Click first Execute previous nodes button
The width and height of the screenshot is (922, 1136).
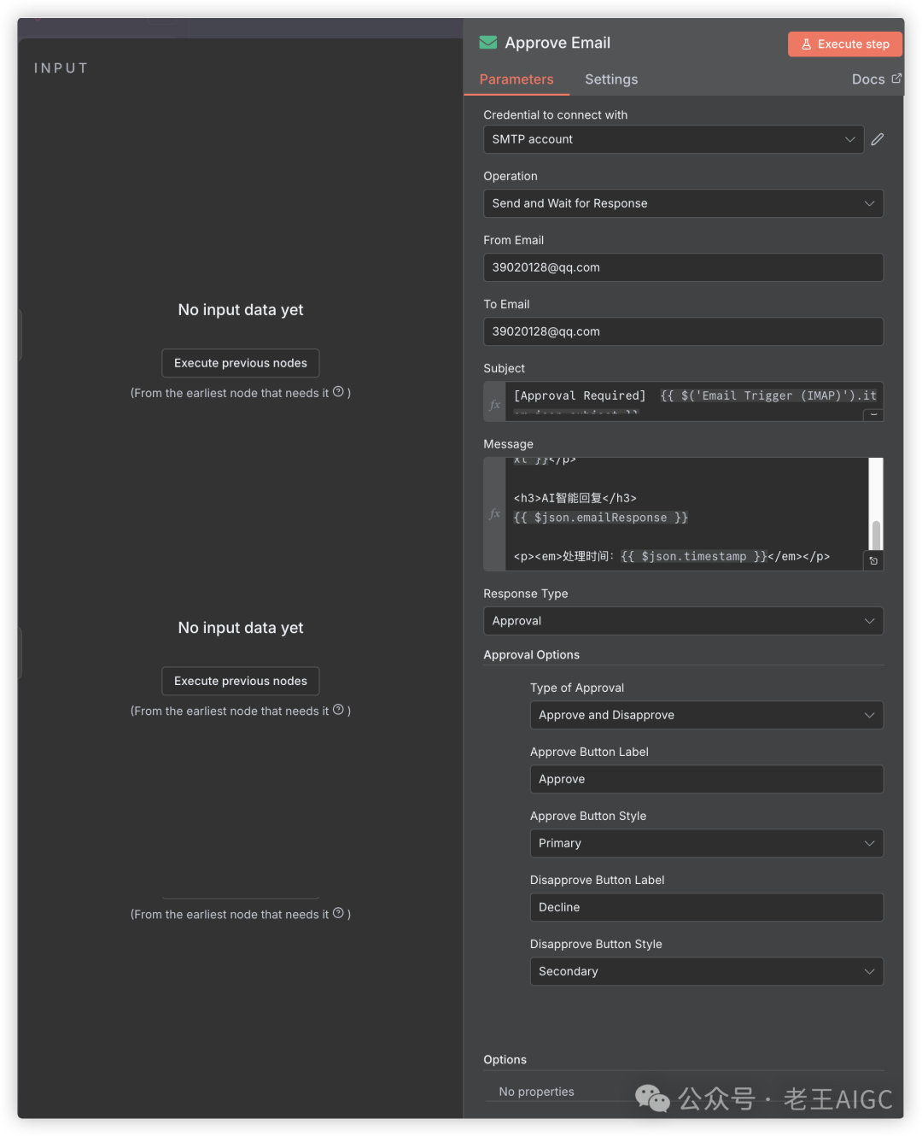click(241, 363)
